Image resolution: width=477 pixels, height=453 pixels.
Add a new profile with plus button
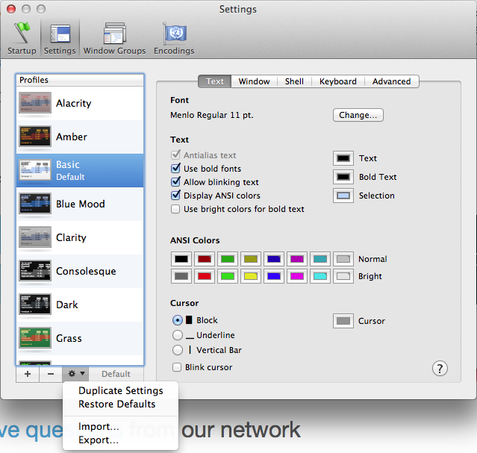28,374
